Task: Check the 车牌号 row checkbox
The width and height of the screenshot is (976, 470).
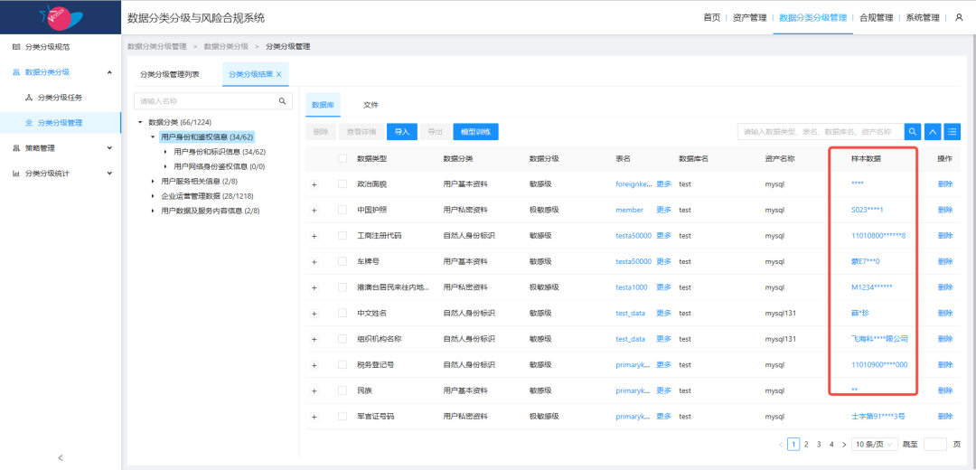Action: 342,261
